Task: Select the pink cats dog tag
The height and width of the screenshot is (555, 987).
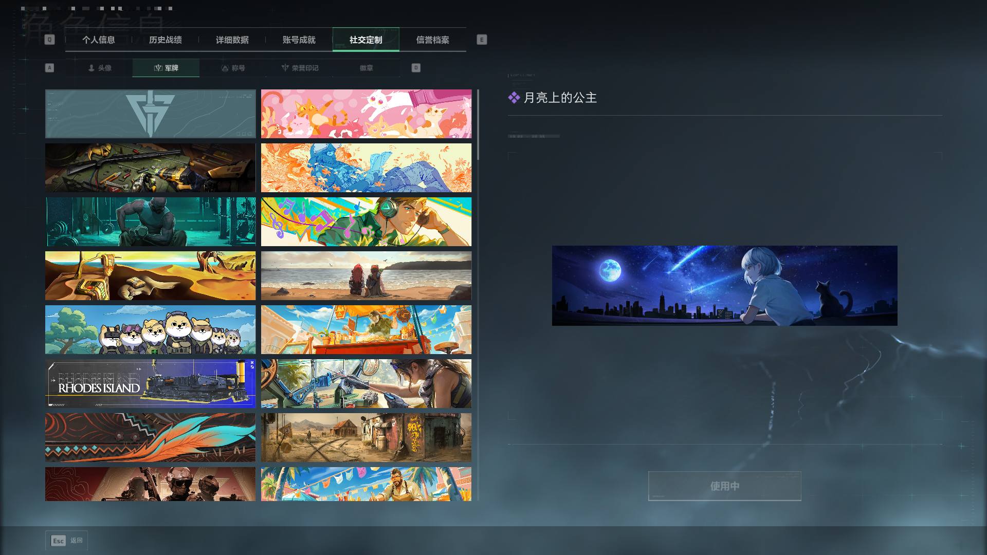Action: click(x=366, y=114)
